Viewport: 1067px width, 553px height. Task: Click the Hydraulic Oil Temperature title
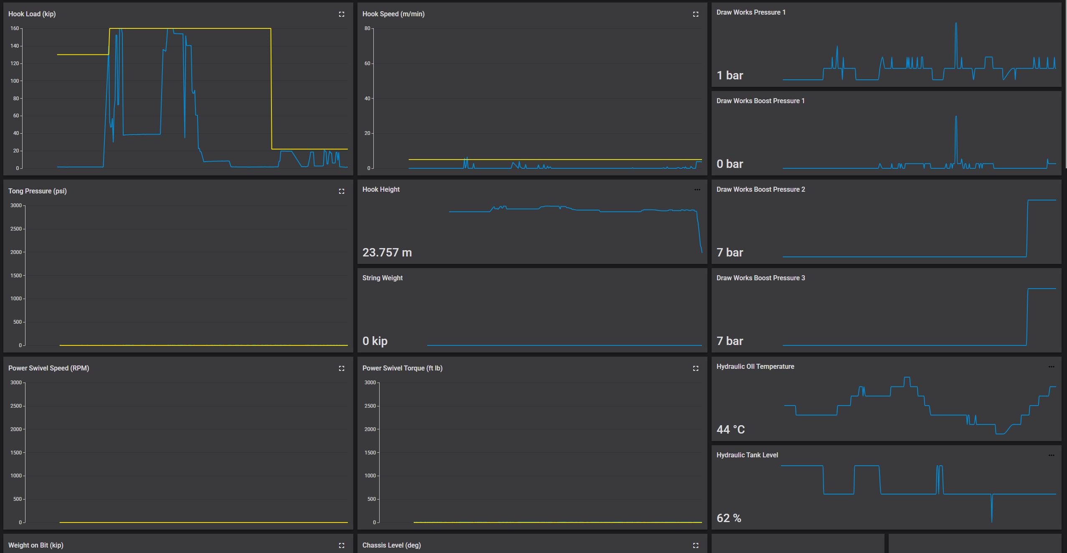[755, 367]
